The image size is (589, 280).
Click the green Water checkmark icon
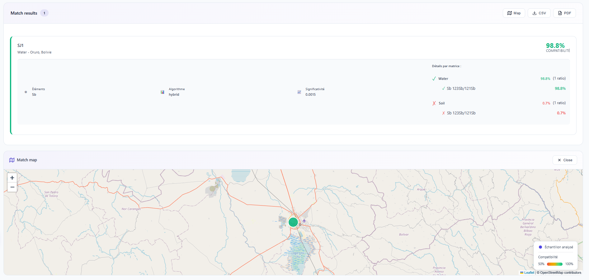tap(434, 79)
